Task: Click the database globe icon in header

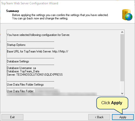Action: pyautogui.click(x=127, y=15)
